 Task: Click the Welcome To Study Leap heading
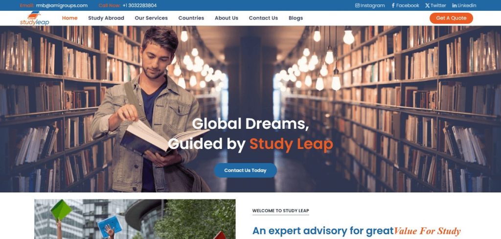pos(280,211)
